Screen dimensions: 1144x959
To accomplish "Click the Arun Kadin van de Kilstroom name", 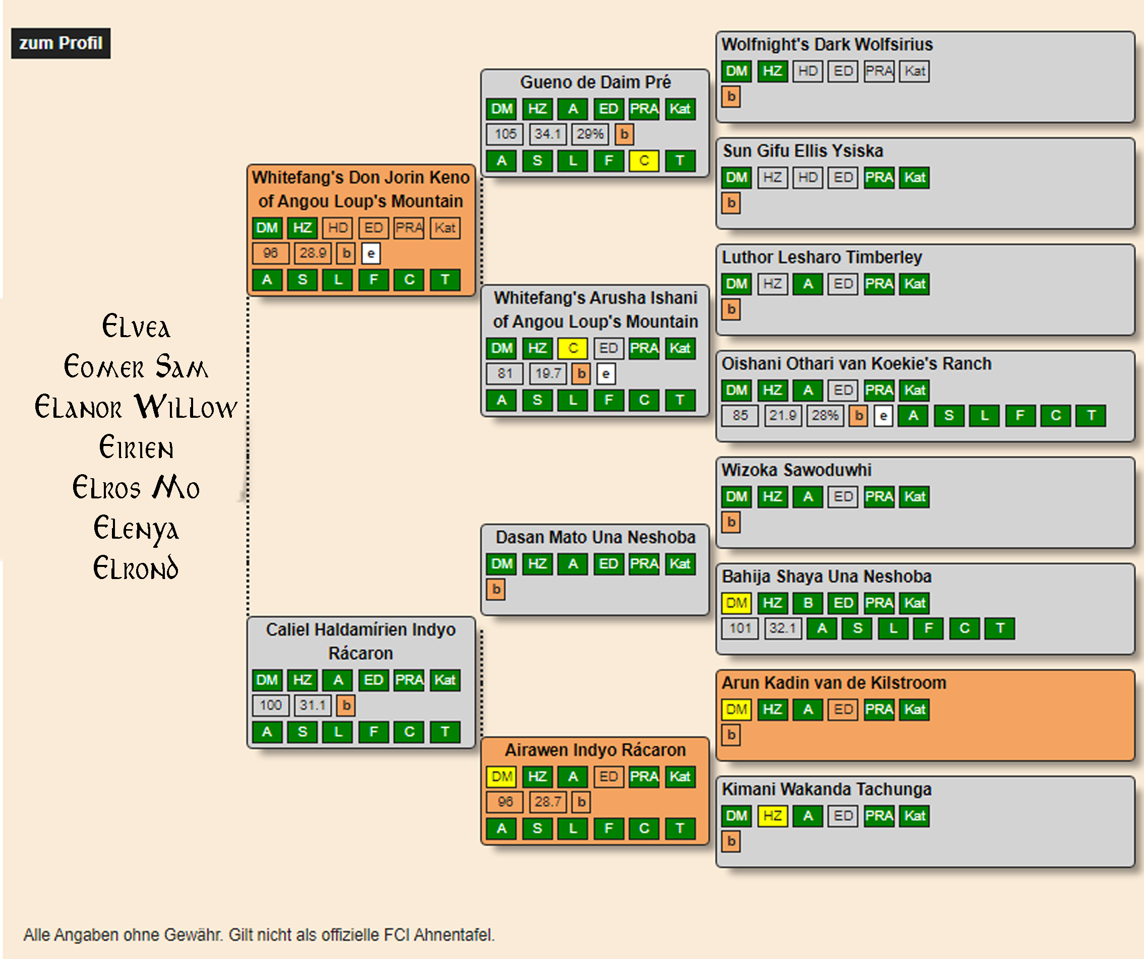I will pos(833,683).
